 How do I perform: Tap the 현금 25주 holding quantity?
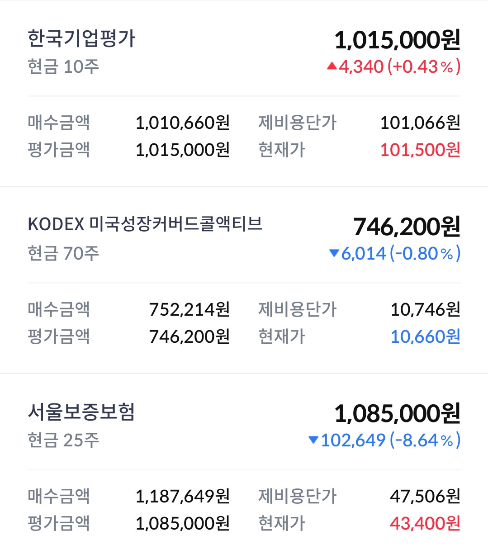pyautogui.click(x=63, y=440)
